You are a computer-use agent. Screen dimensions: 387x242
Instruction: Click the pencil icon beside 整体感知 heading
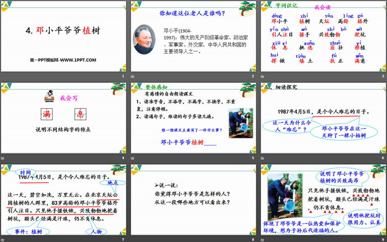pos(138,87)
